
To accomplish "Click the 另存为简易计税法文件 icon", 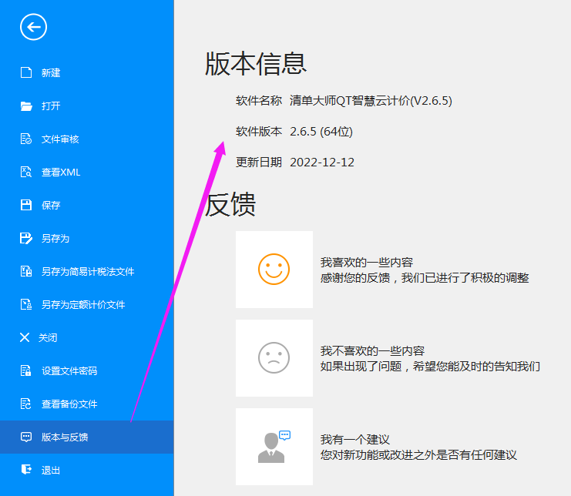I will (26, 271).
